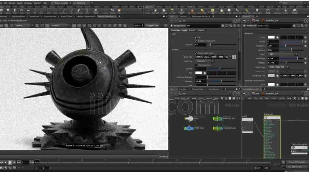Open the Help menu in main menu bar
The image size is (309, 172).
pyautogui.click(x=45, y=3)
